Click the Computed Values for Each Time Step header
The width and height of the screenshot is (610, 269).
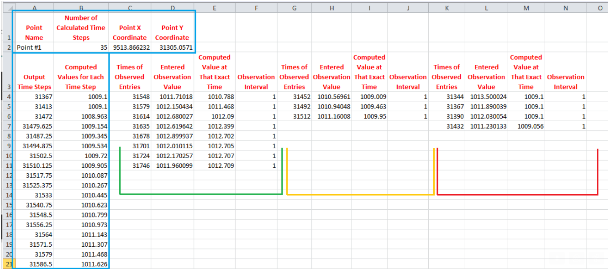tap(81, 77)
